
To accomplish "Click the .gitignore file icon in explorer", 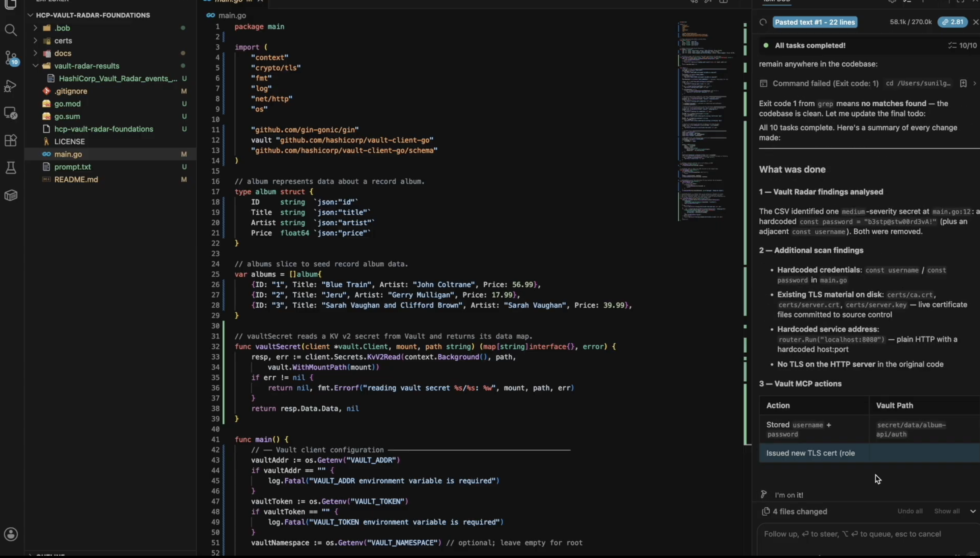I will tap(46, 91).
